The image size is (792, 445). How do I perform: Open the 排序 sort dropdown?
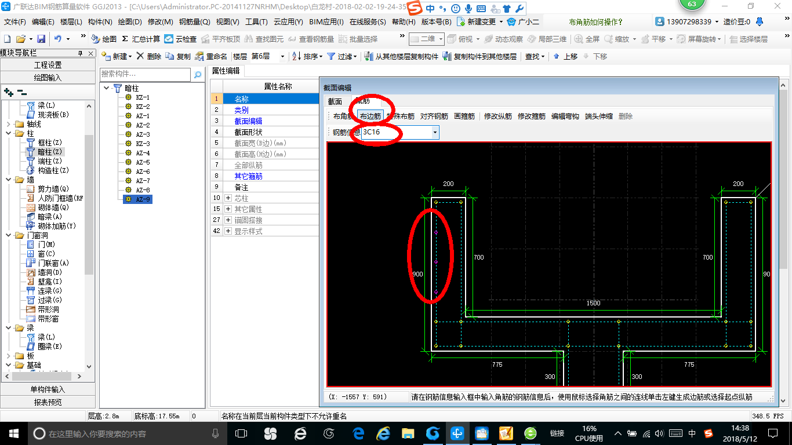(x=307, y=56)
